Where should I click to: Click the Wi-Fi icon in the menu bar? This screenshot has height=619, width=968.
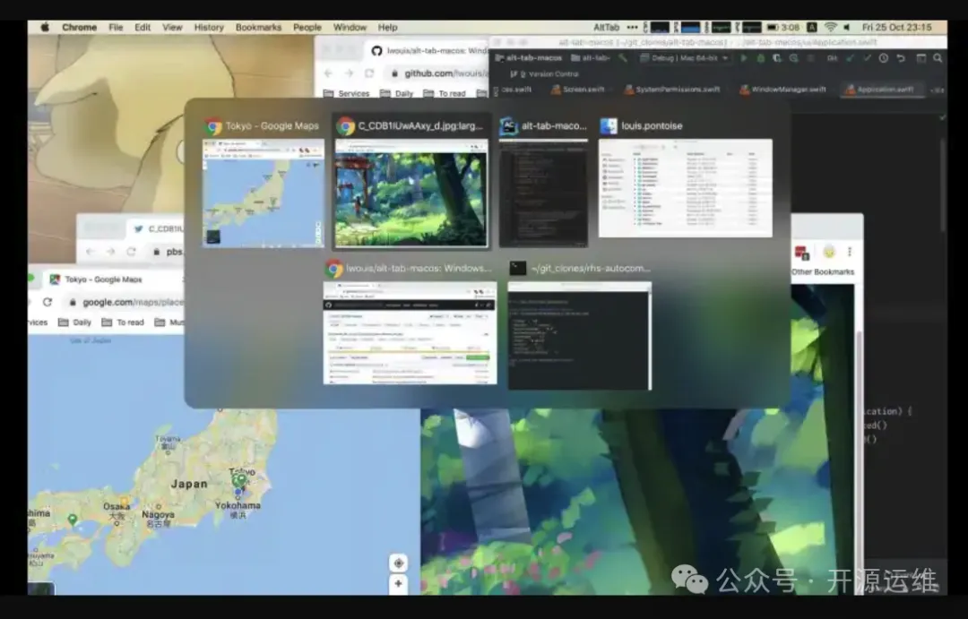[831, 28]
